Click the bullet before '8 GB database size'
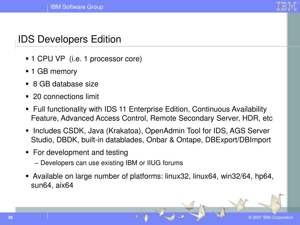Viewport: 300px width, 225px height. coord(27,84)
